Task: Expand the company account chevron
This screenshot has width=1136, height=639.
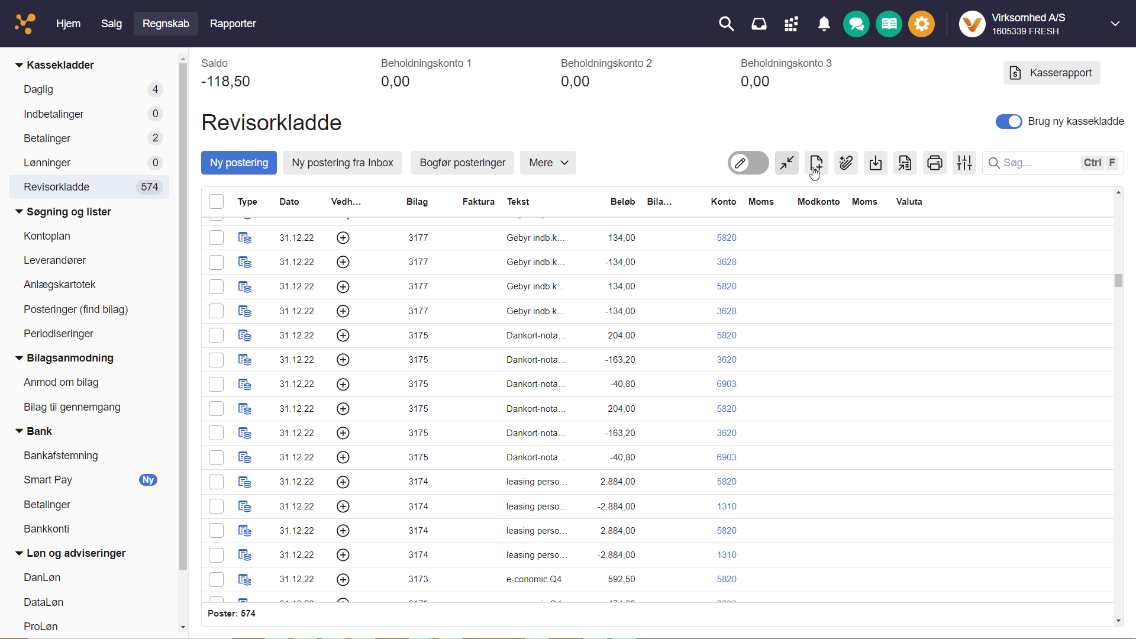Action: tap(1115, 24)
